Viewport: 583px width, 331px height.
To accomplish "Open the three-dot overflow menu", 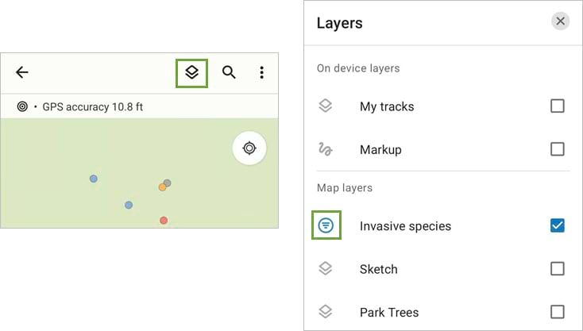I will coord(262,73).
